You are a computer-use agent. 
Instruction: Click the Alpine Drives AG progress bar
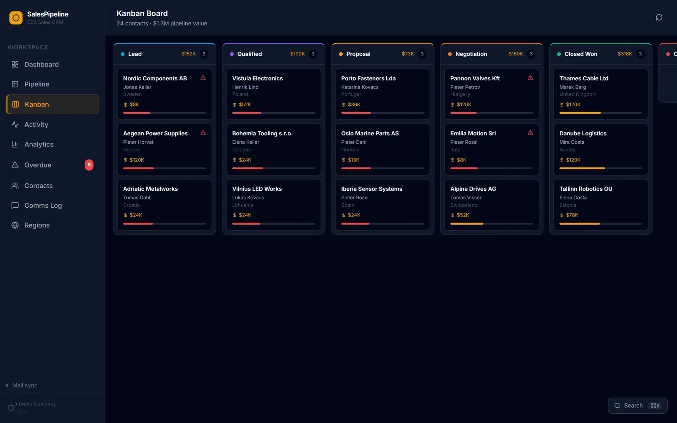[492, 223]
